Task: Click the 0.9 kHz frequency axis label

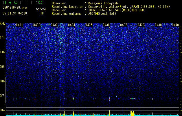Action: pos(2,67)
